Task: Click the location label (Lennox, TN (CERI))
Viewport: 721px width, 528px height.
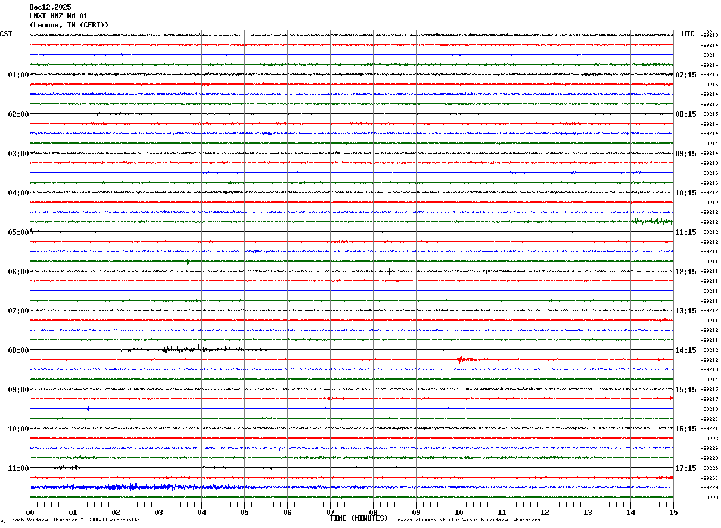Action: pyautogui.click(x=69, y=25)
